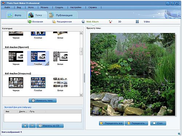Click the Изменить тему button

coord(43,100)
